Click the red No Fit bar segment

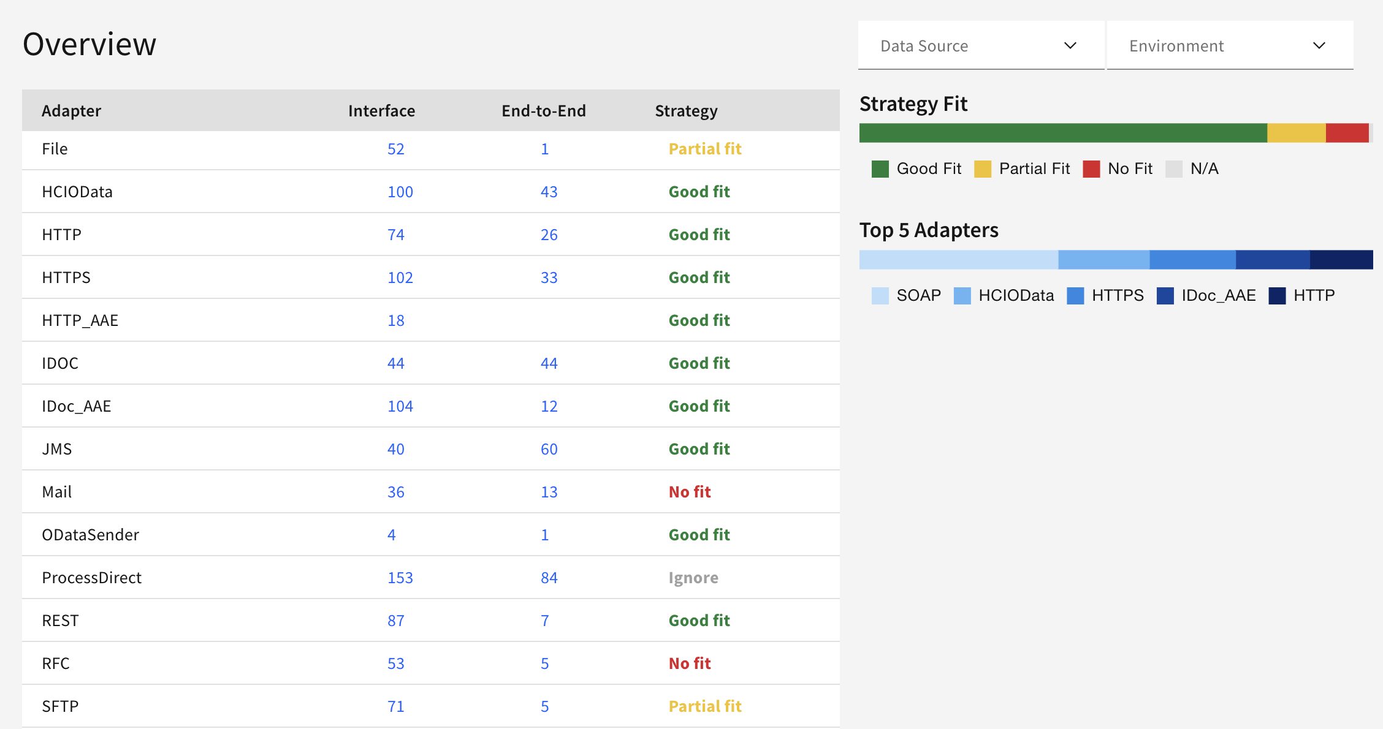1347,133
